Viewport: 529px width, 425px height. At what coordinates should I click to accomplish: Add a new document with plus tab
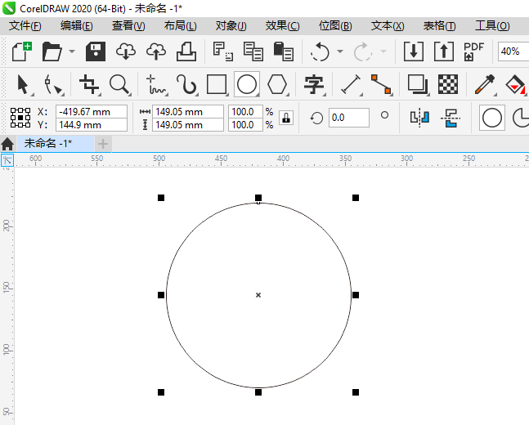[103, 144]
